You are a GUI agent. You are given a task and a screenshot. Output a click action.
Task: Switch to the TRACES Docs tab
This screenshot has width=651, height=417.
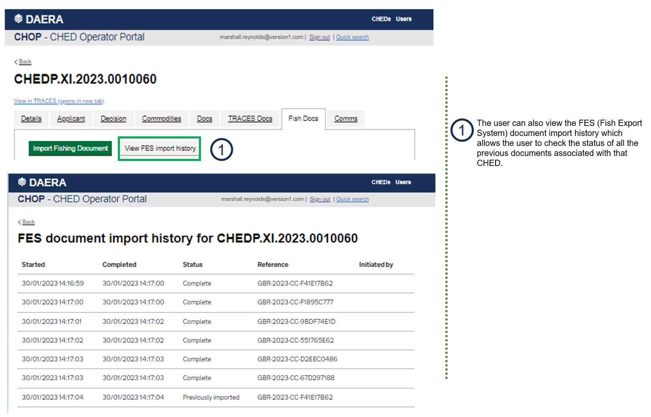coord(250,118)
